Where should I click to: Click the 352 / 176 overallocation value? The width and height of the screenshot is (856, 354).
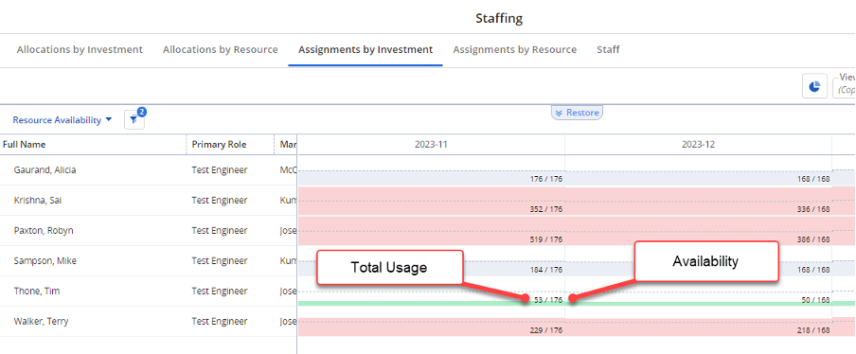click(546, 209)
